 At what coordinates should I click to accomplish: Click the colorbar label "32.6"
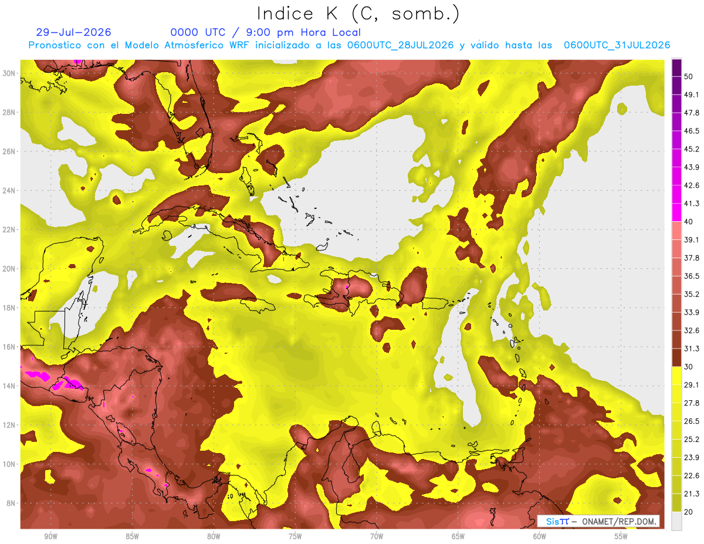point(691,330)
